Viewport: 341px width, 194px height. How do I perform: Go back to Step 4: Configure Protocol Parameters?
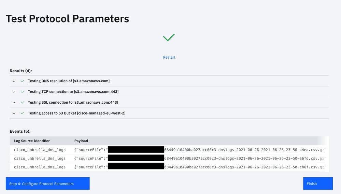coord(47,184)
